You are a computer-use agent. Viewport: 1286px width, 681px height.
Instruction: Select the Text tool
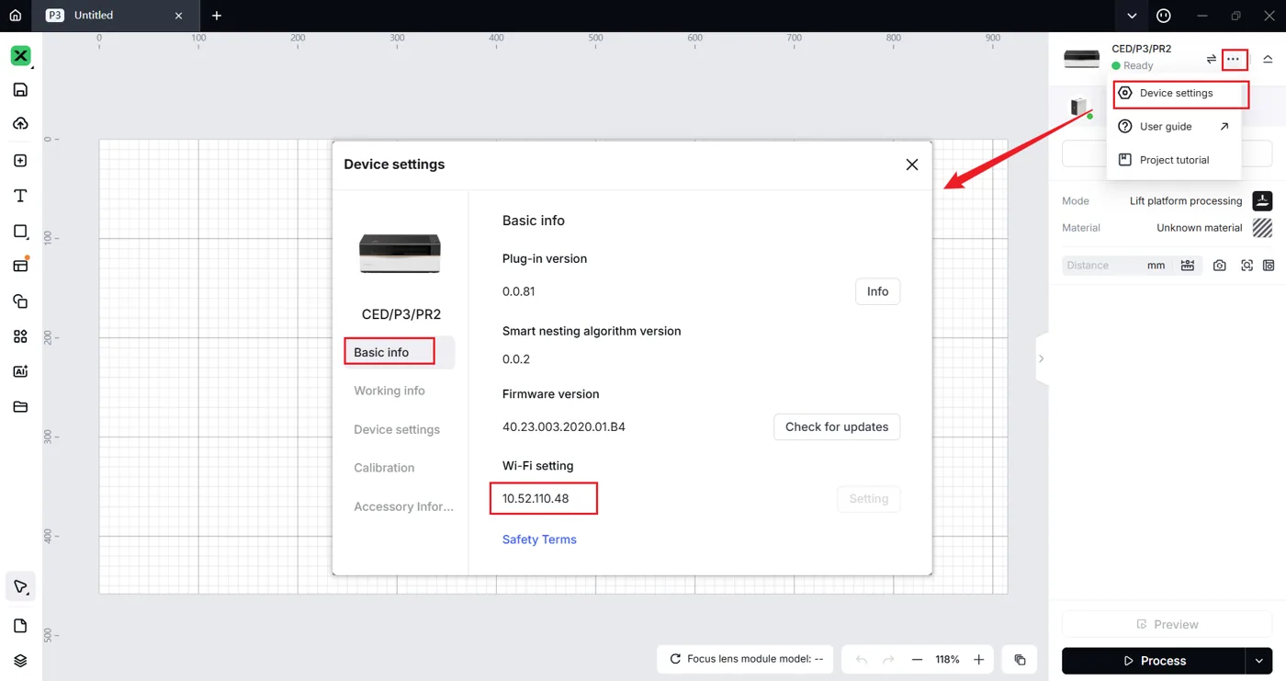click(20, 196)
